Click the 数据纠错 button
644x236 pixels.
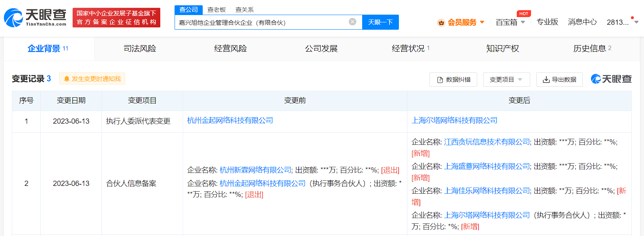point(453,80)
